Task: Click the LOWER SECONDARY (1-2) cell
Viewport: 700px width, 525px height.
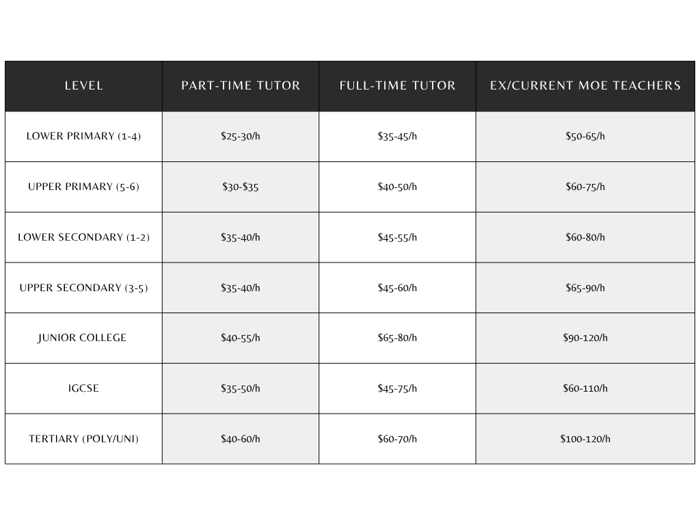Action: point(83,237)
